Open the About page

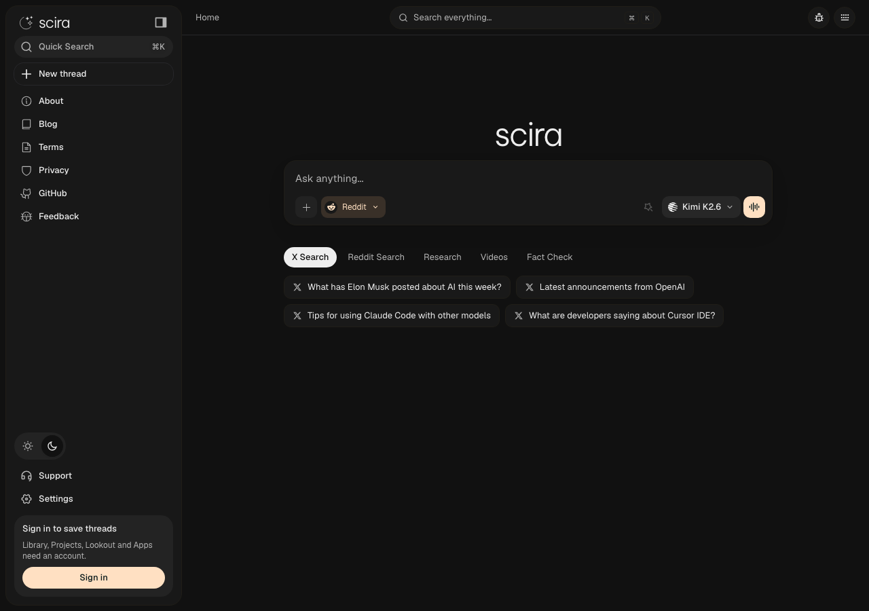[94, 101]
